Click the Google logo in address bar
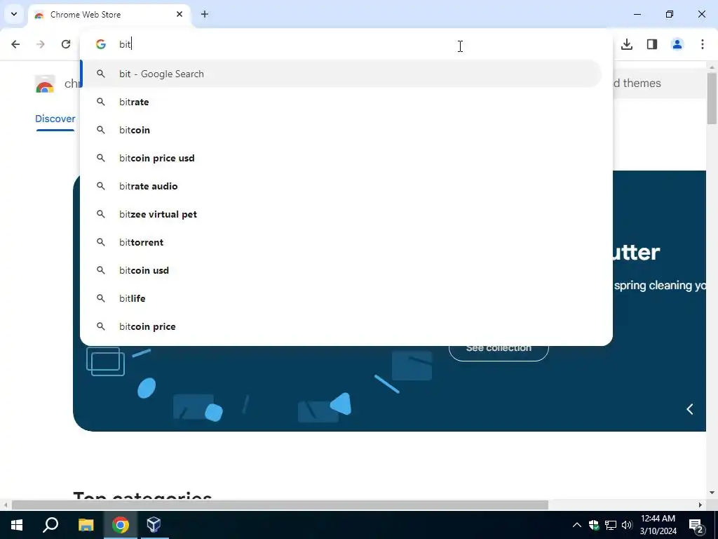 (x=101, y=44)
